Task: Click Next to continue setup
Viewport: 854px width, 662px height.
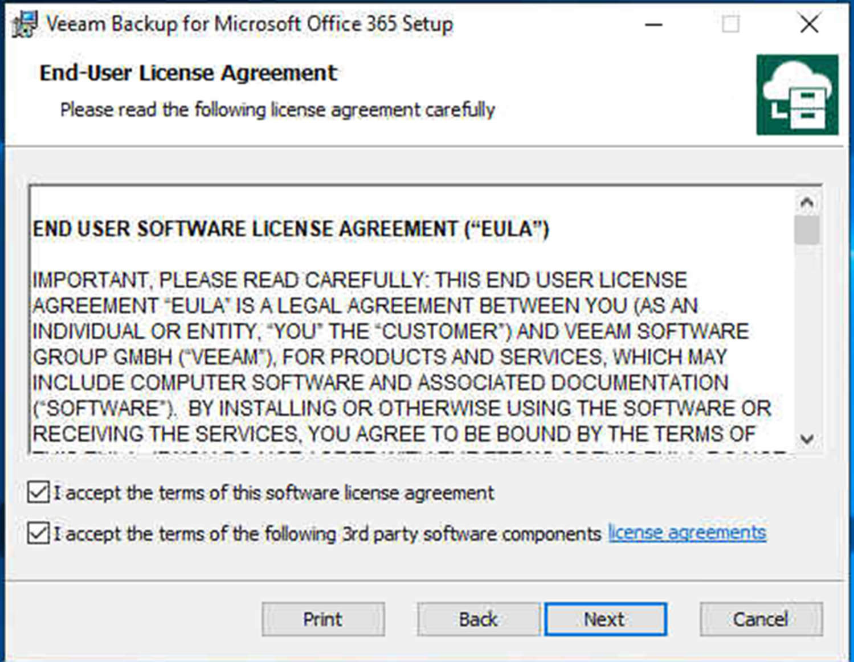Action: (605, 619)
